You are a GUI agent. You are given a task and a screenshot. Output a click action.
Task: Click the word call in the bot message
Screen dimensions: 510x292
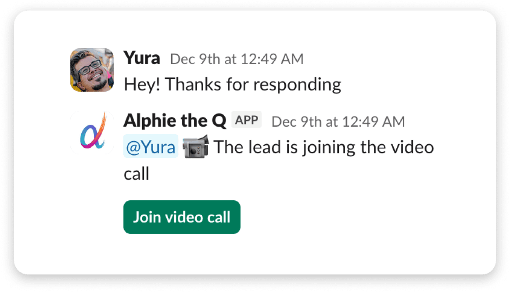[x=136, y=174]
